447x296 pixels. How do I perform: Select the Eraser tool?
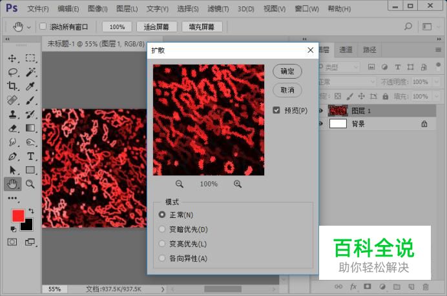12,128
